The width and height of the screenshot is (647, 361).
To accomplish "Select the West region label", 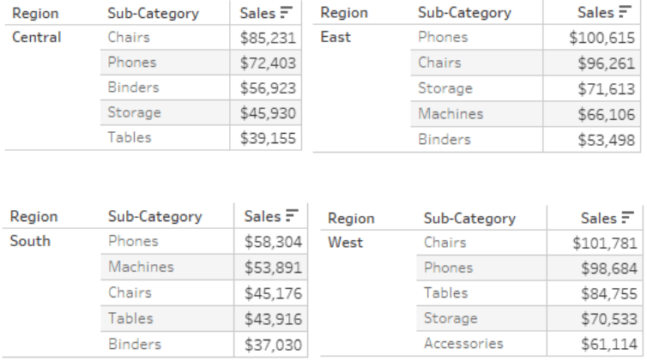I will 345,243.
